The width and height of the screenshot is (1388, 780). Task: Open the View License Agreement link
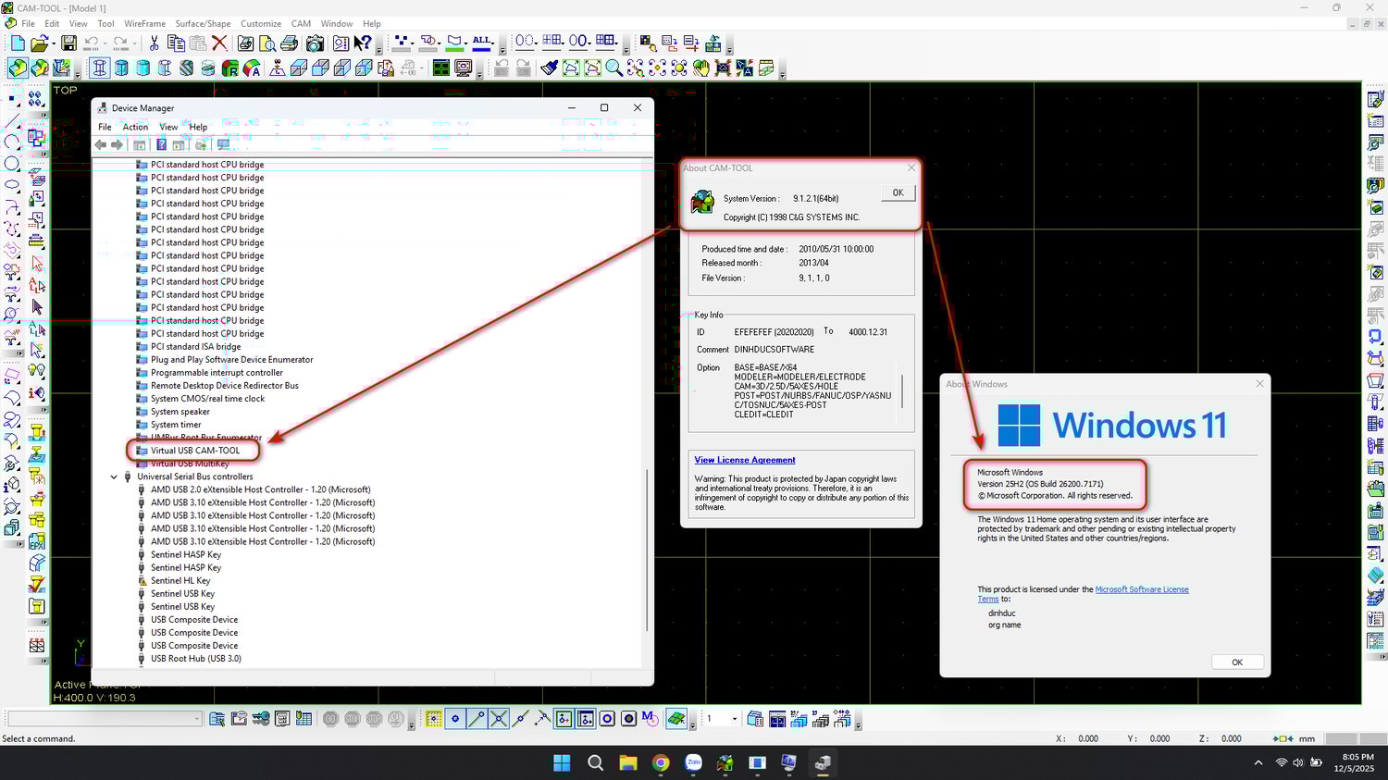(x=745, y=460)
